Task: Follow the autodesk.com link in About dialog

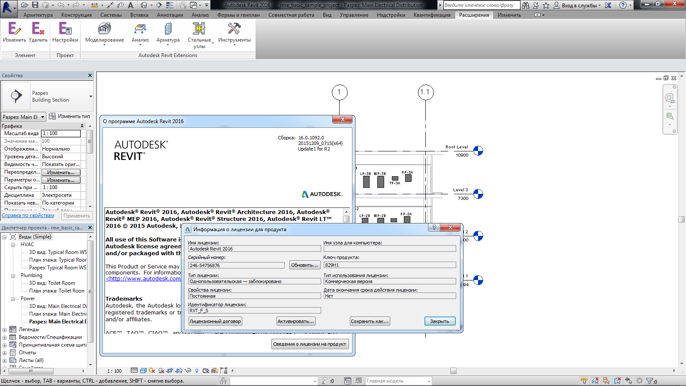Action: (x=144, y=278)
